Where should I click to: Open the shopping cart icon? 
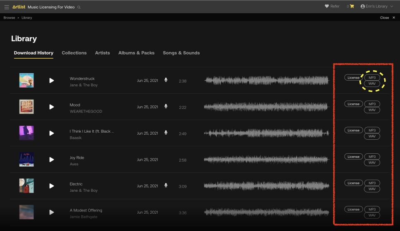pyautogui.click(x=352, y=6)
